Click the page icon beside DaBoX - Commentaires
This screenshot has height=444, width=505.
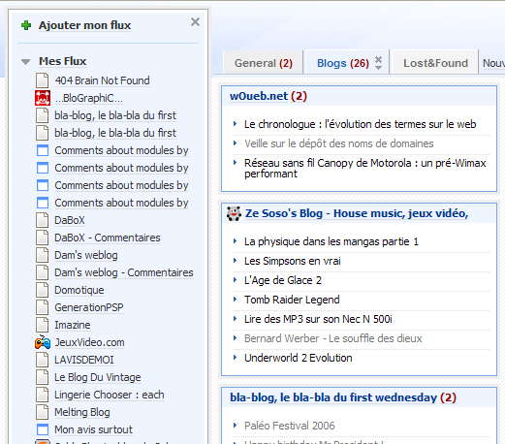[43, 238]
